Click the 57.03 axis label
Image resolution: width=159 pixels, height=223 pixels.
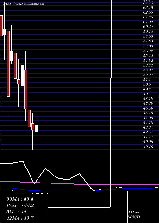pyautogui.click(x=148, y=46)
